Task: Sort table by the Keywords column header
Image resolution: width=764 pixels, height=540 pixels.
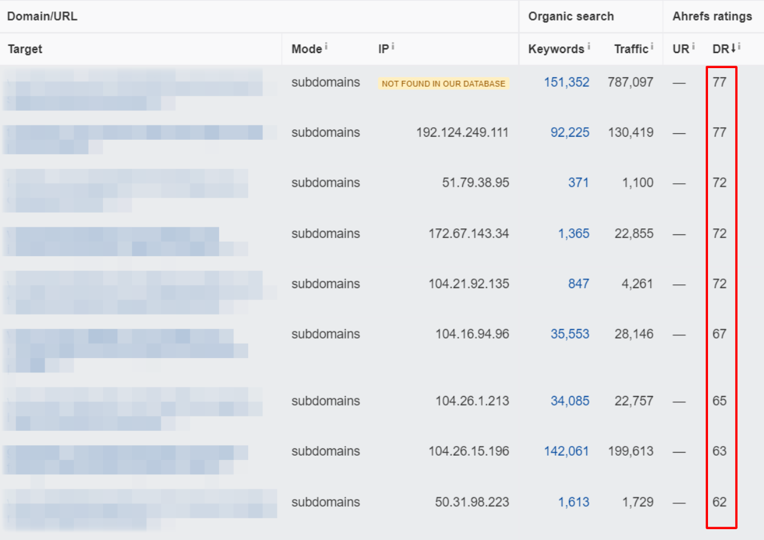Action: pos(556,49)
